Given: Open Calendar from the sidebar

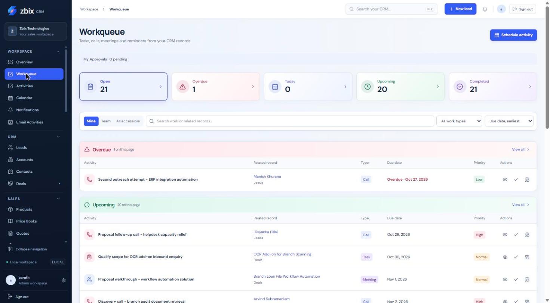Looking at the screenshot, I should coord(34,98).
